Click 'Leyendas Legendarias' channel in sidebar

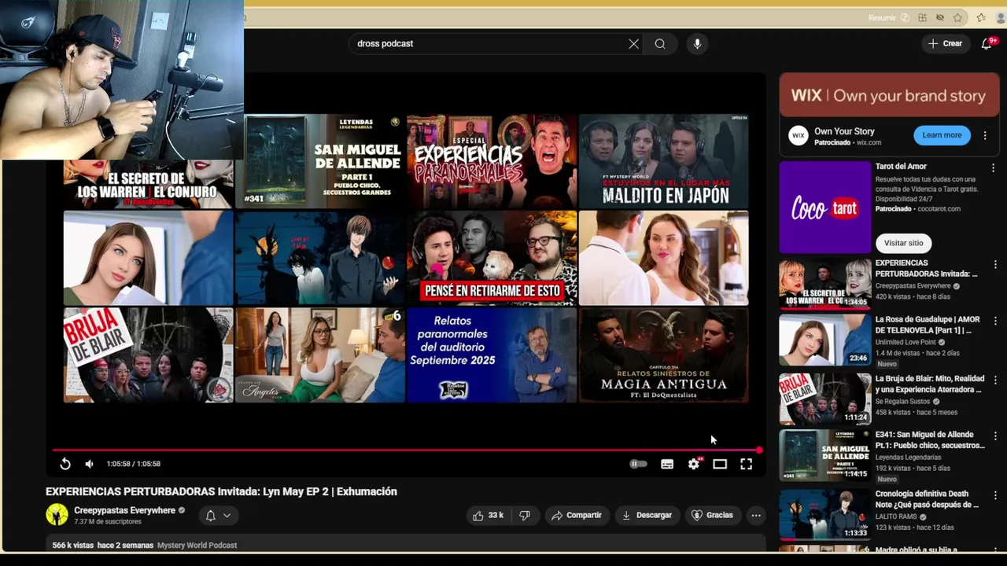tap(908, 458)
